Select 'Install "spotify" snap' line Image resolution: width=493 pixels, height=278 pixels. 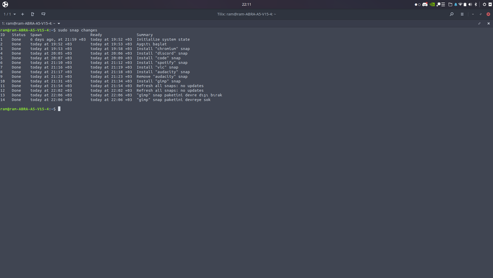click(162, 63)
